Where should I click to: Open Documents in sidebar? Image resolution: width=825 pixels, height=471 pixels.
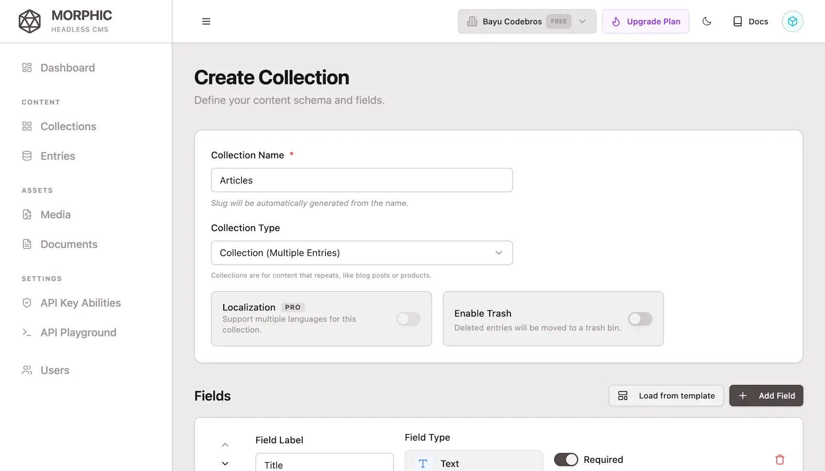(69, 244)
